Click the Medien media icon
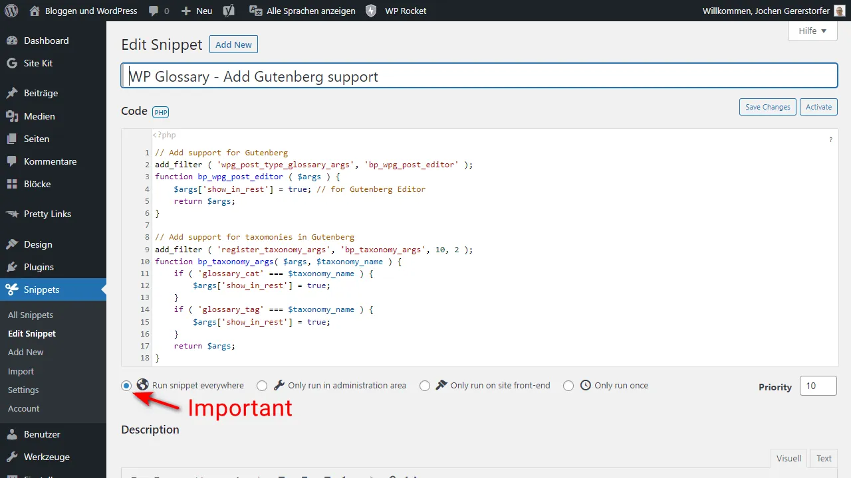Viewport: 851px width, 478px height. click(12, 116)
